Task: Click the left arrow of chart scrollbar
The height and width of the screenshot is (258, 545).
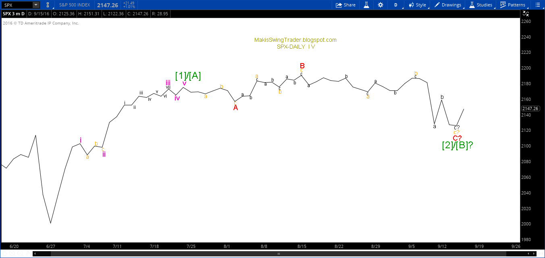Action: (x=35, y=254)
